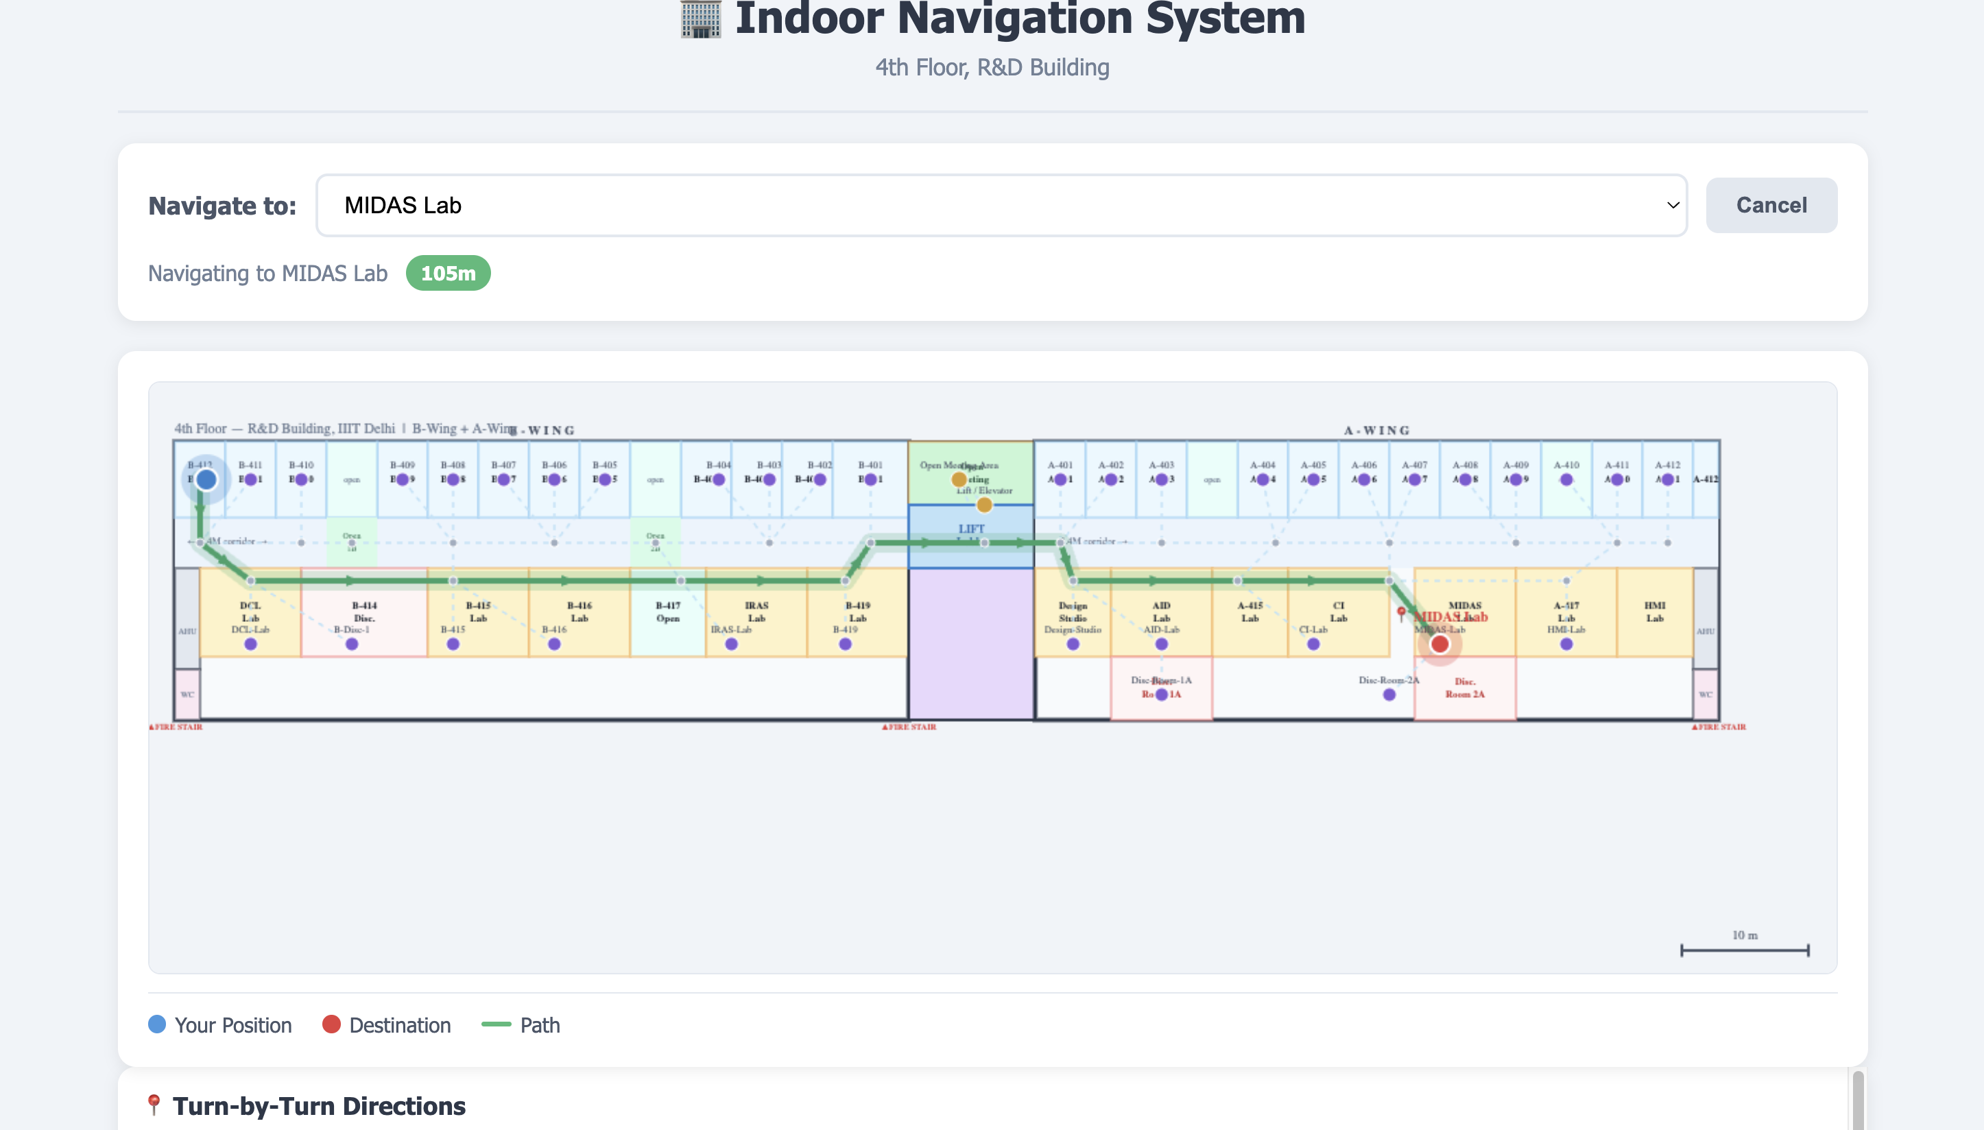
Task: Click the B-419 lab purple node
Action: click(x=846, y=644)
